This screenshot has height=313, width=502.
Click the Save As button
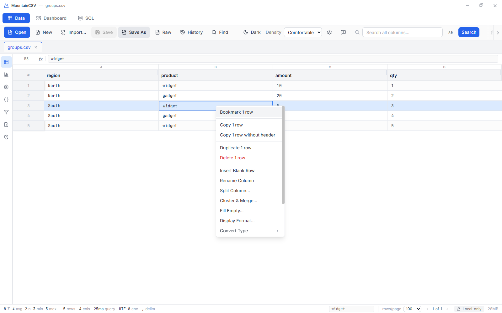pyautogui.click(x=134, y=32)
